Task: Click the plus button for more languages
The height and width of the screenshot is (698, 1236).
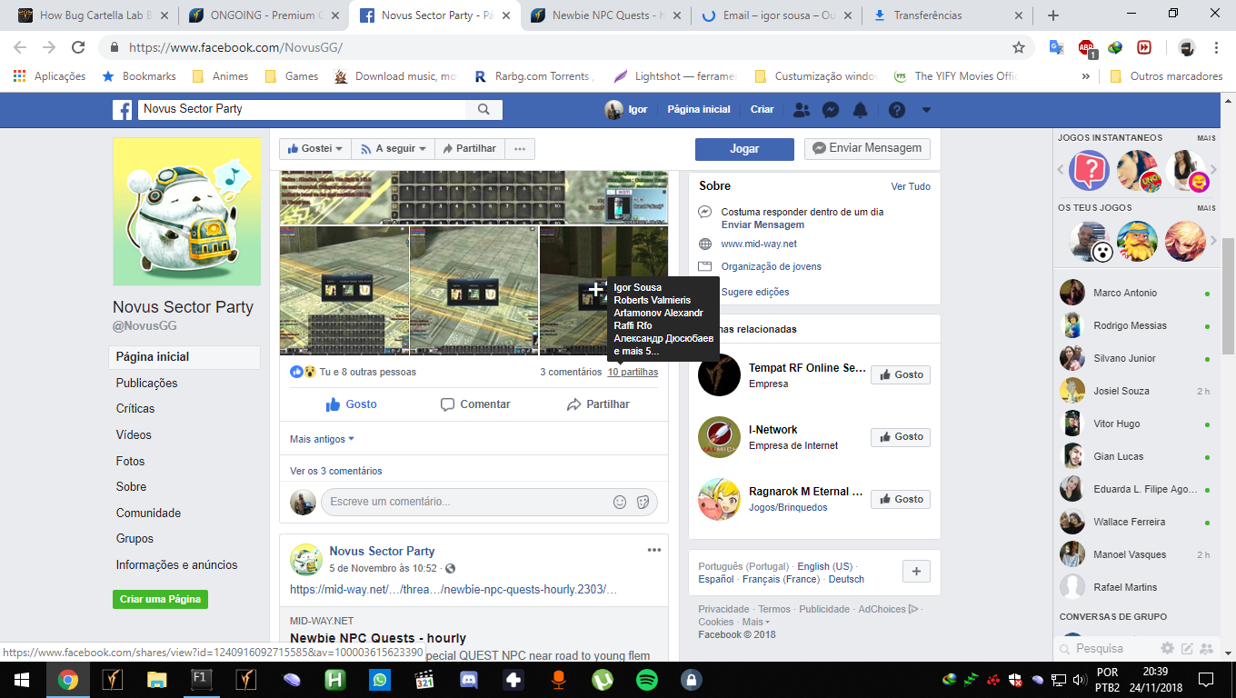Action: click(916, 572)
